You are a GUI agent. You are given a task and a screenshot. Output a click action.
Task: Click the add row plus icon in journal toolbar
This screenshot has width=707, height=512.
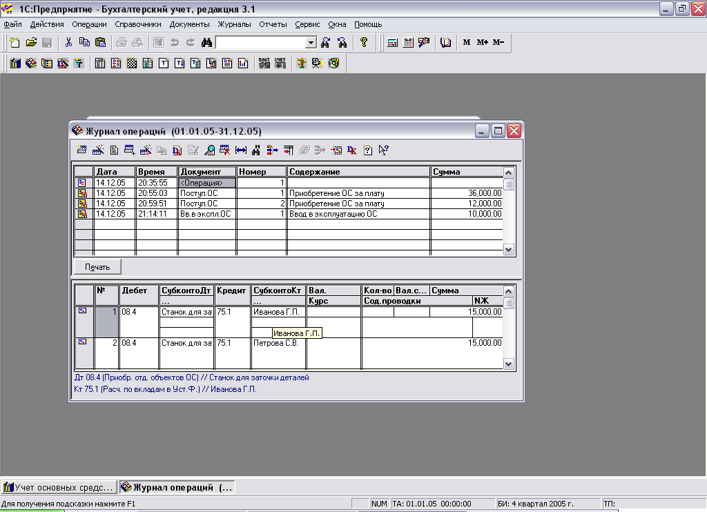[129, 150]
